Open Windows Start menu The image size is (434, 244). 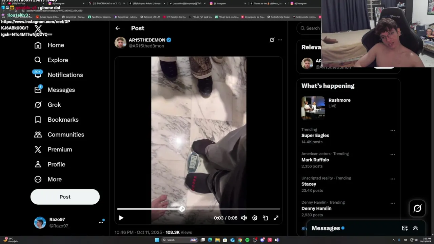[157, 240]
